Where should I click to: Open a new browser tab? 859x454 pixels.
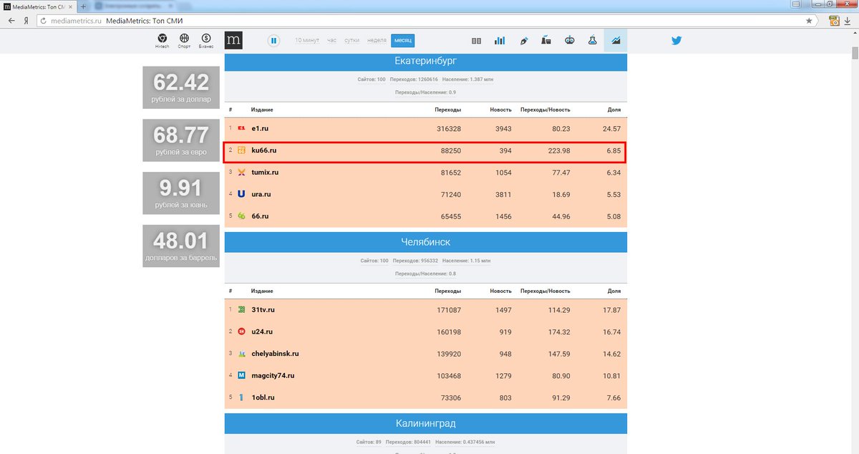[x=84, y=6]
